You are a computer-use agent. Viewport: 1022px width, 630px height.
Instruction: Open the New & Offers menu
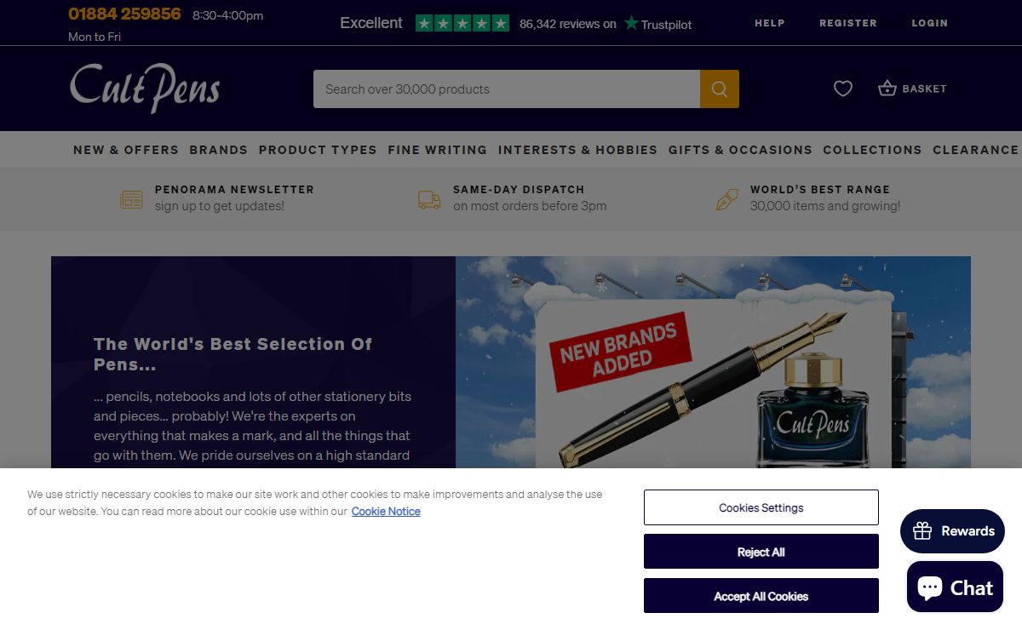tap(126, 150)
